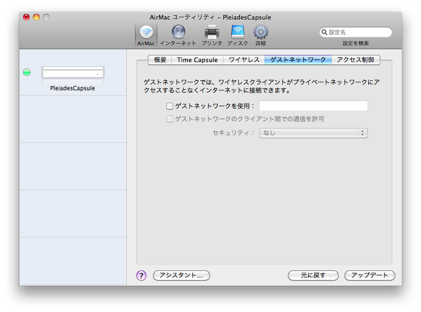421x312 pixels.
Task: Minimize the window with the yellow button
Action: [x=36, y=17]
